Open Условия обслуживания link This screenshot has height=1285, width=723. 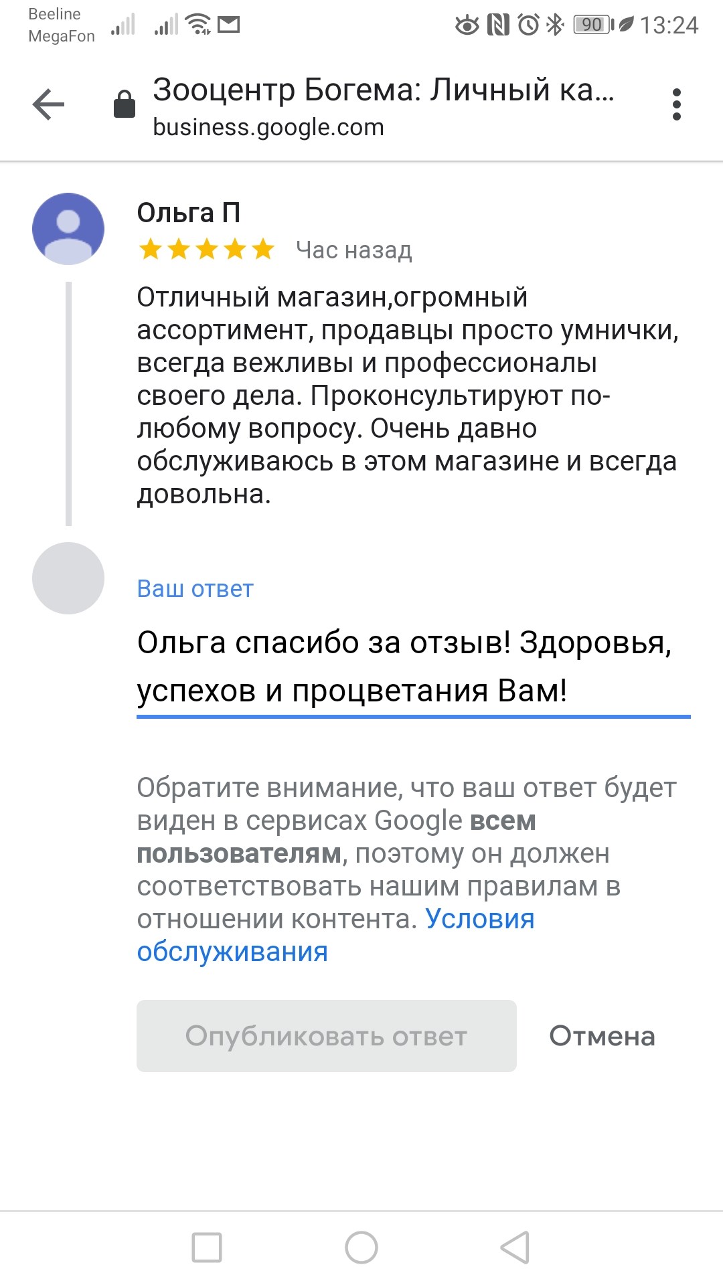point(335,935)
